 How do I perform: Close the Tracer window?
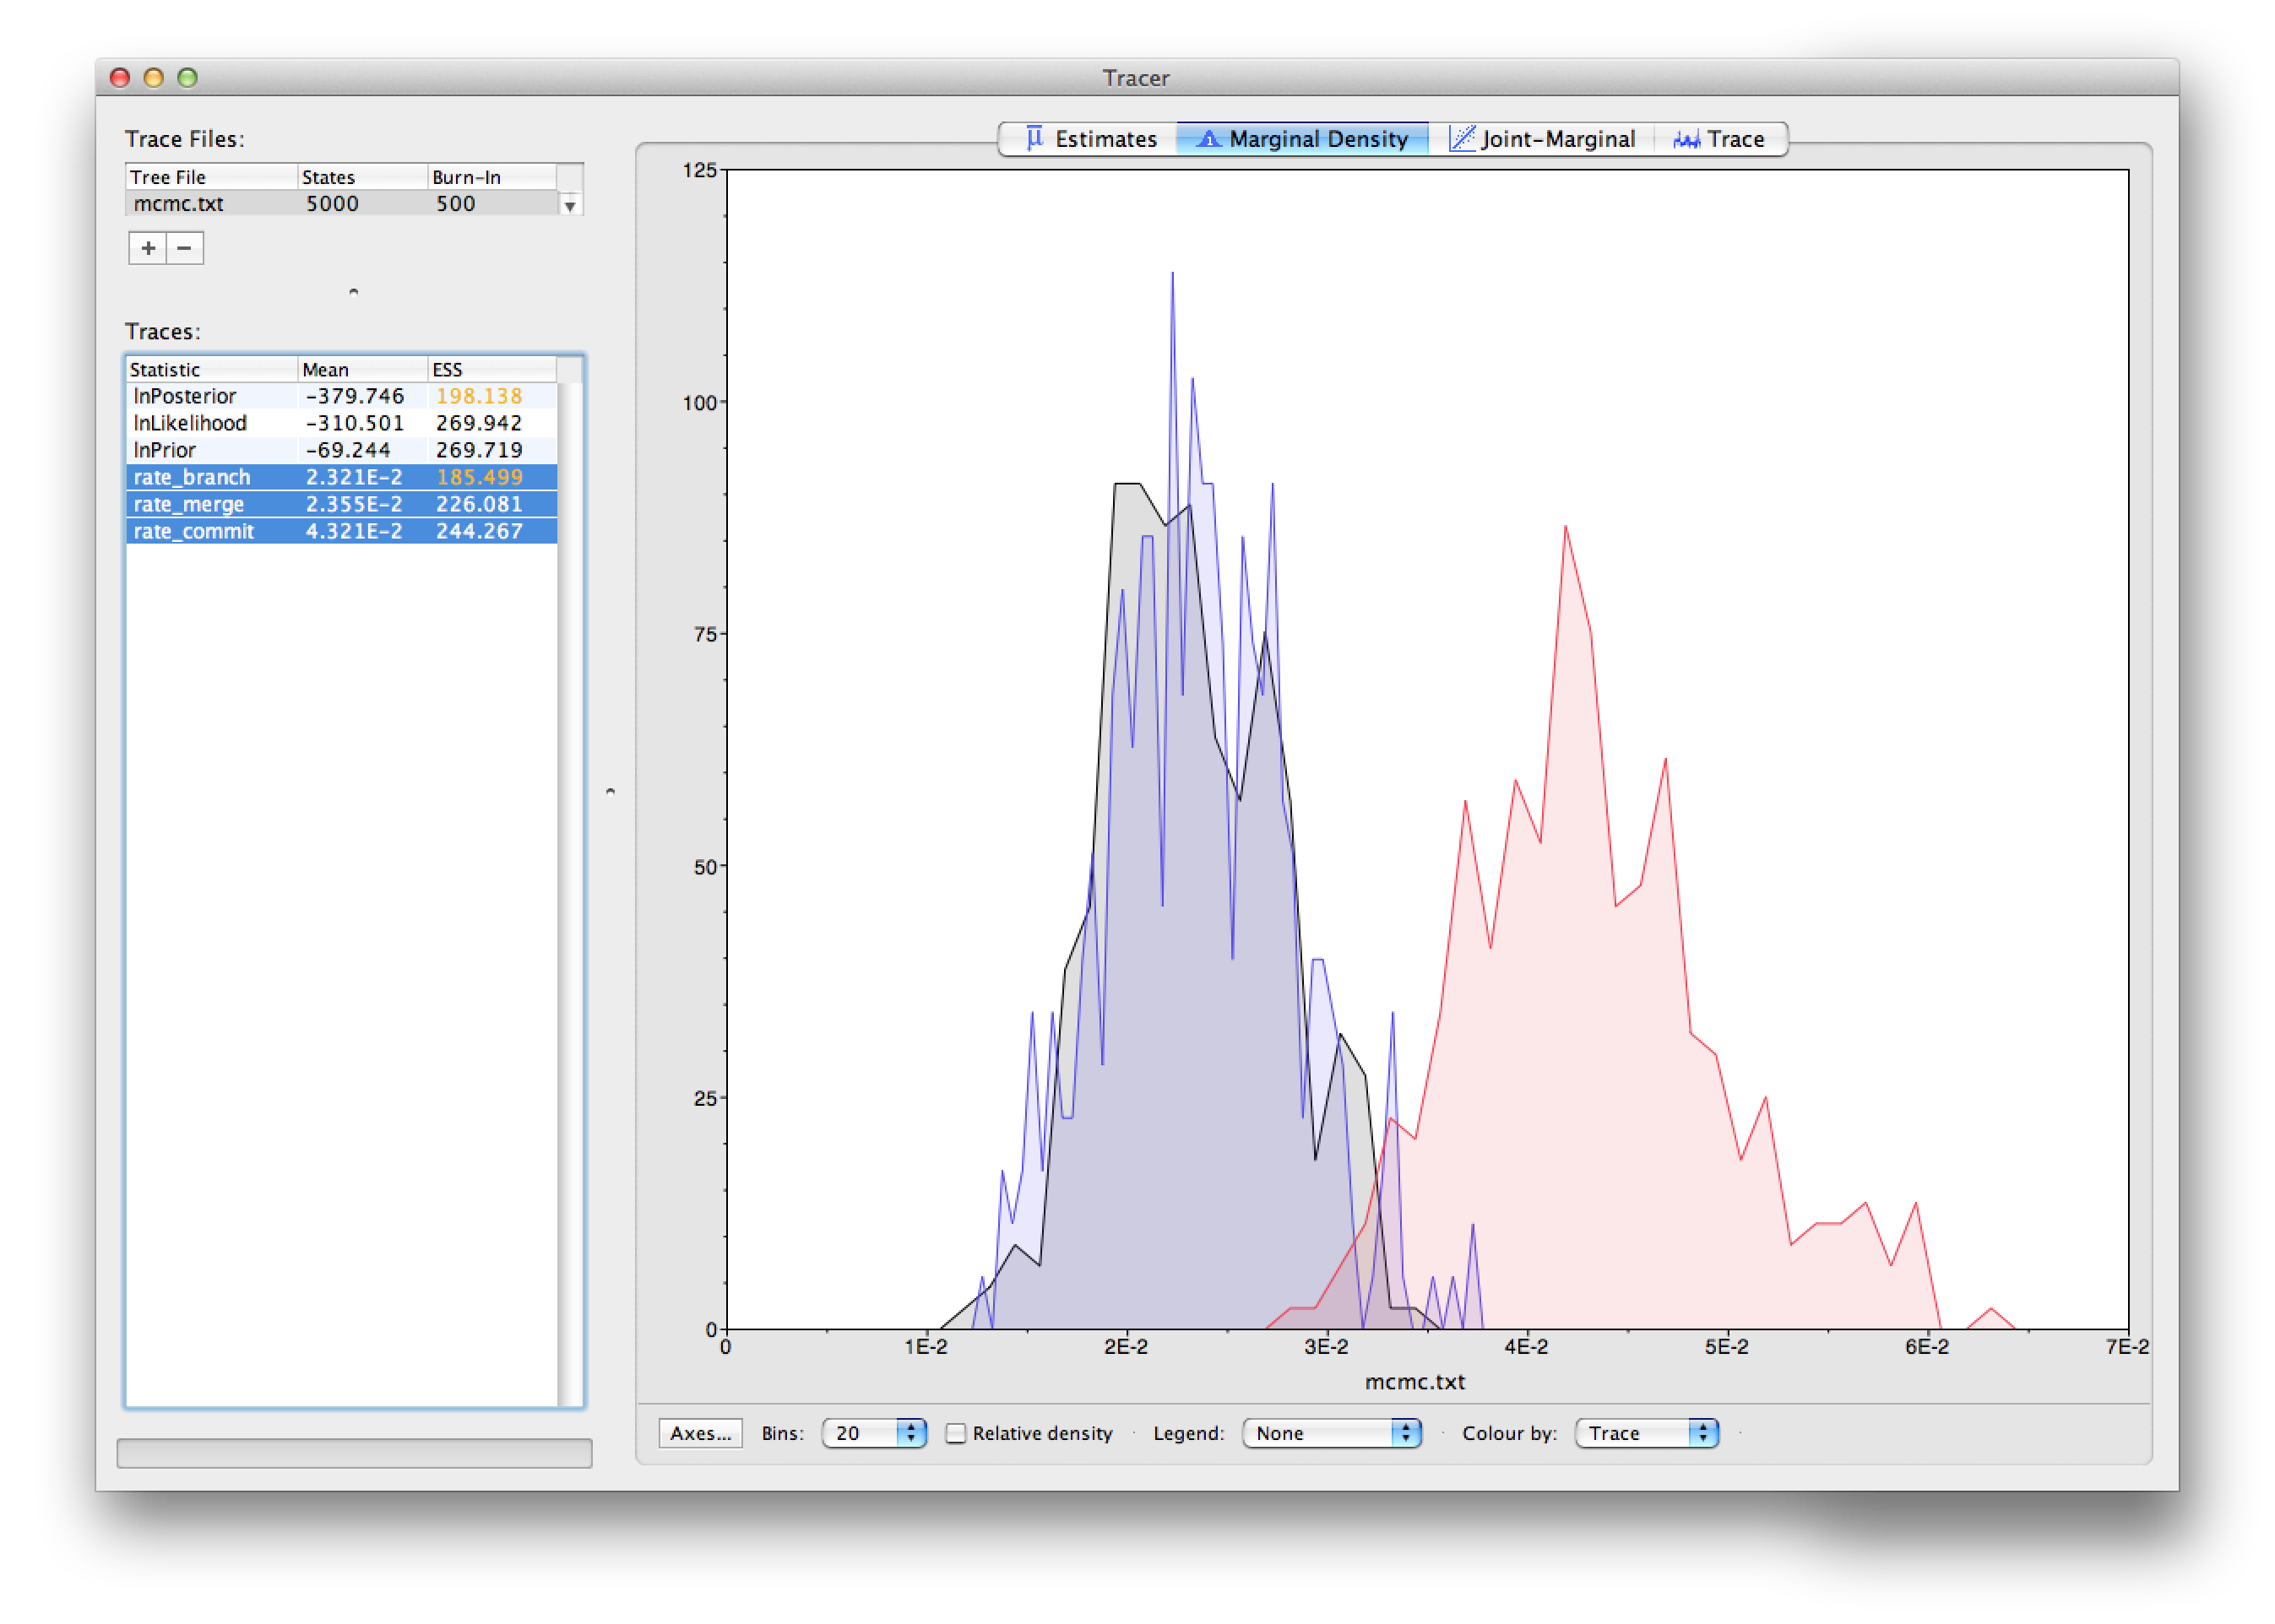[x=120, y=78]
